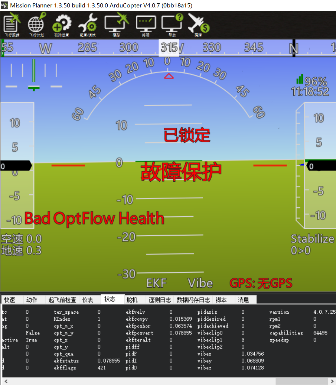The image size is (336, 385).
Task: Open the Simulation (模拟) monitor icon
Action: pyautogui.click(x=117, y=25)
